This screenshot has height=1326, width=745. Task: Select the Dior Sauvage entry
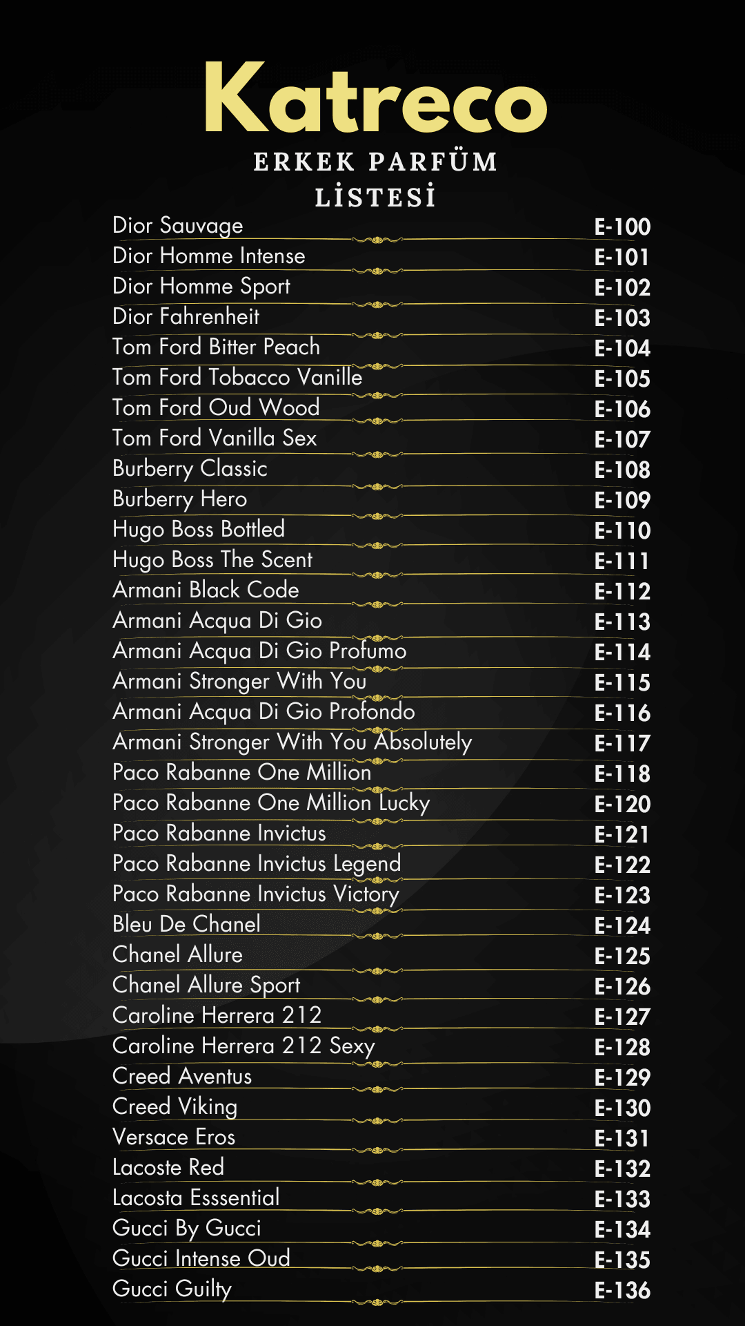click(178, 226)
